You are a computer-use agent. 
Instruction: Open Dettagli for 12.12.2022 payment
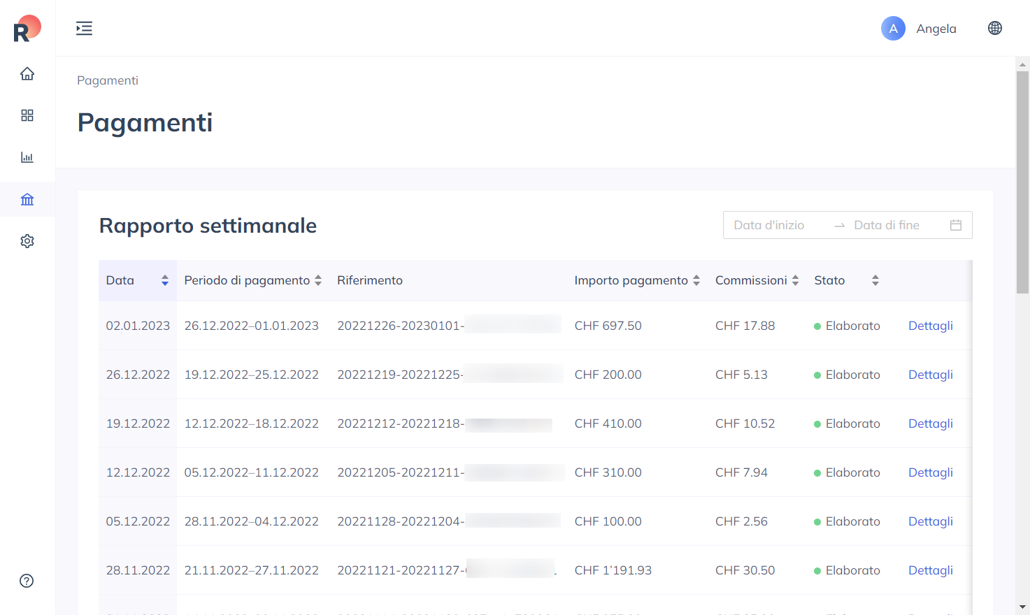pyautogui.click(x=931, y=472)
